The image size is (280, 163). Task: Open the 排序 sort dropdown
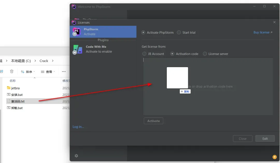(x=28, y=72)
